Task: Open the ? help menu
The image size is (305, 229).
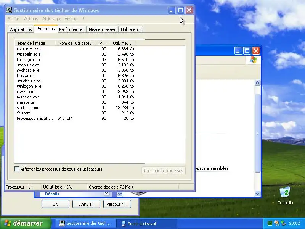Action: (x=83, y=19)
